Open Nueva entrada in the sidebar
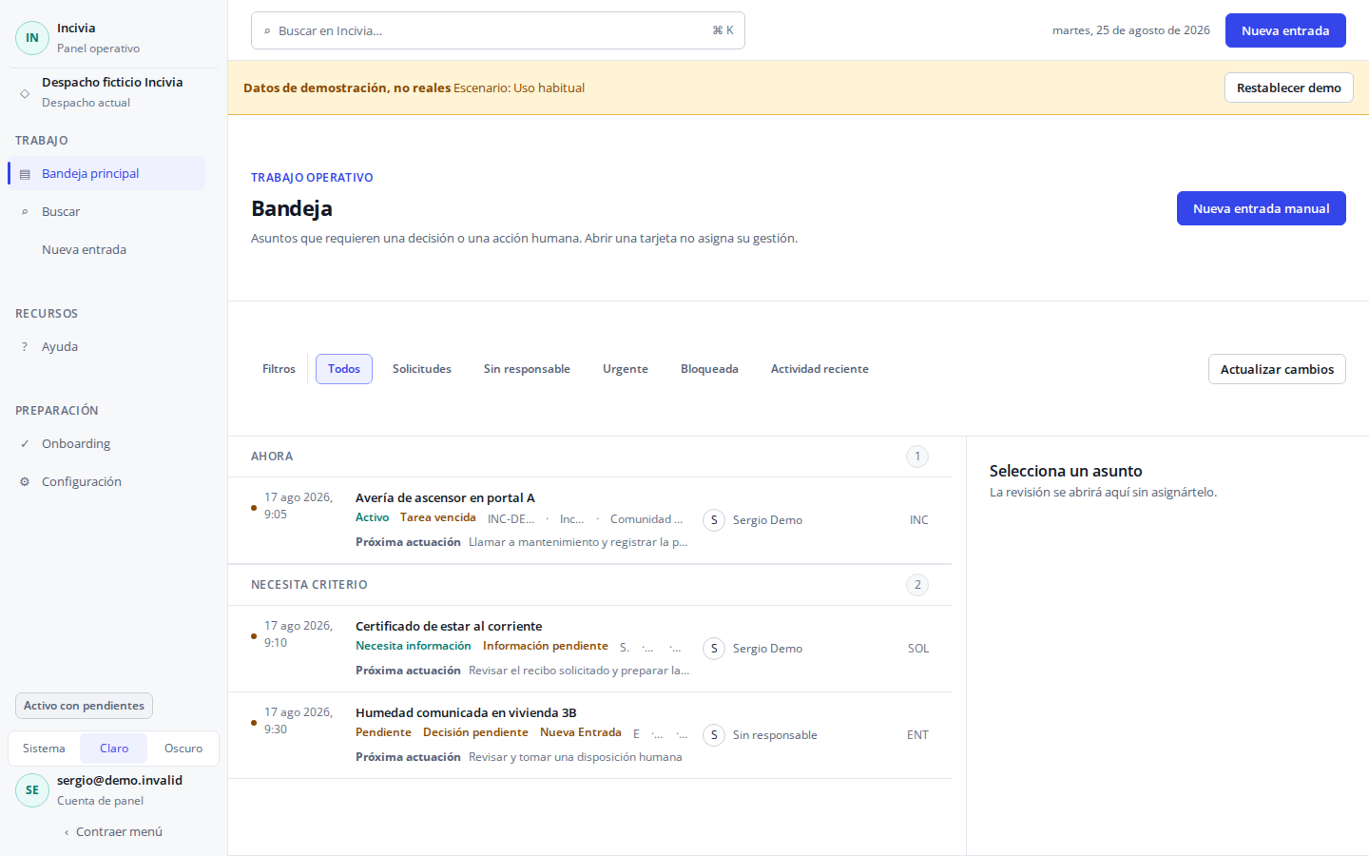The image size is (1369, 856). [x=106, y=250]
